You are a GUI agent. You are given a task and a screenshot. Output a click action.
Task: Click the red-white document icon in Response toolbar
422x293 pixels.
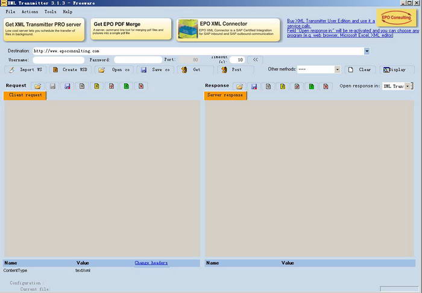tap(297, 86)
